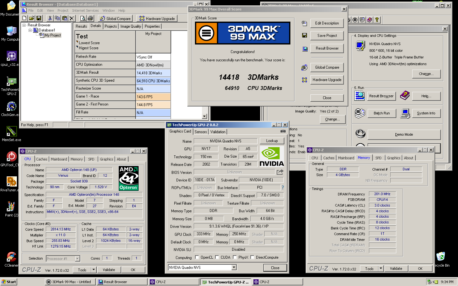Open the SPD tab in Memory CPU-Z window
This screenshot has width=458, height=286.
(378, 158)
